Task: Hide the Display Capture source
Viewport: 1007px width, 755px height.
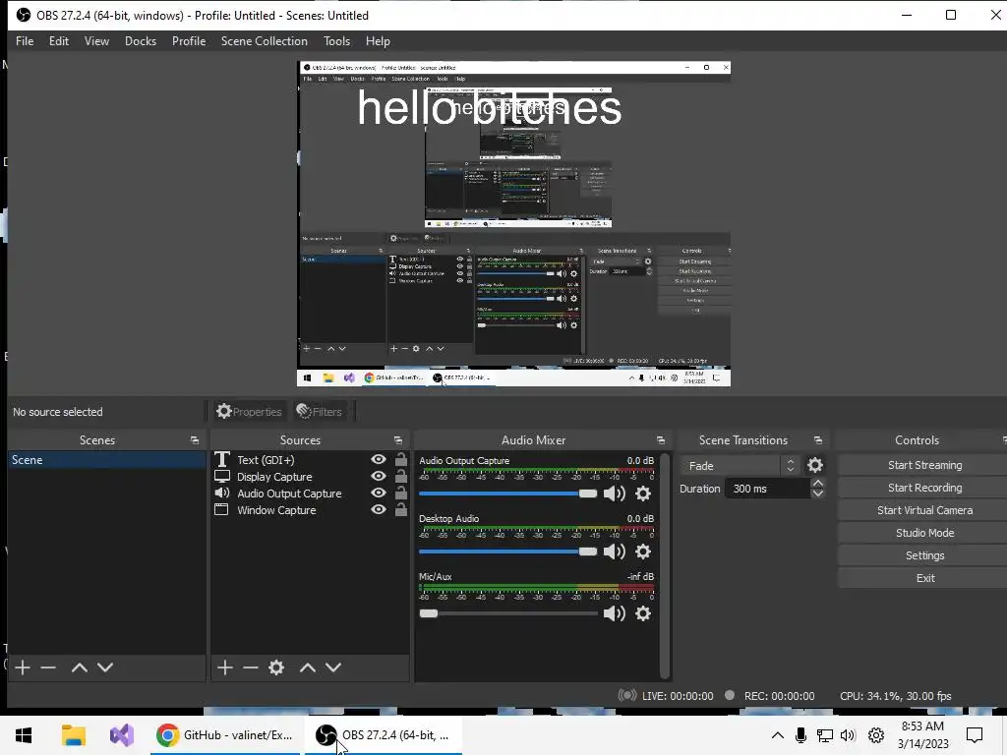Action: pos(379,477)
